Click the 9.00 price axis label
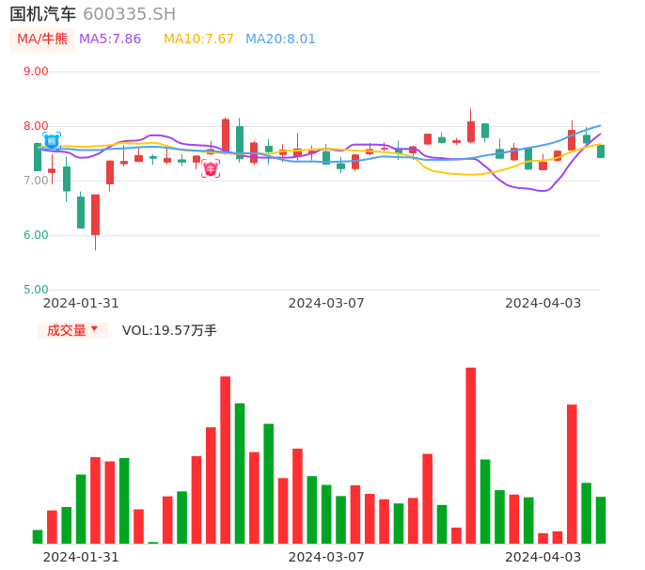Image resolution: width=645 pixels, height=570 pixels. (36, 71)
